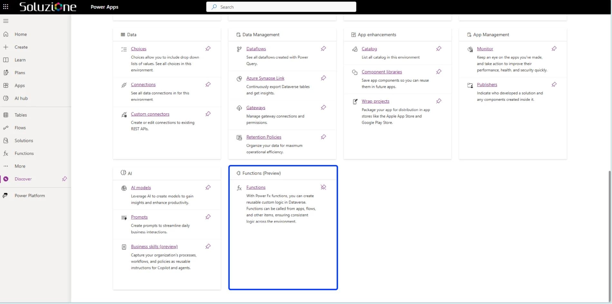This screenshot has height=304, width=612.
Task: Collapse the left navigation hamburger menu
Action: point(6,21)
